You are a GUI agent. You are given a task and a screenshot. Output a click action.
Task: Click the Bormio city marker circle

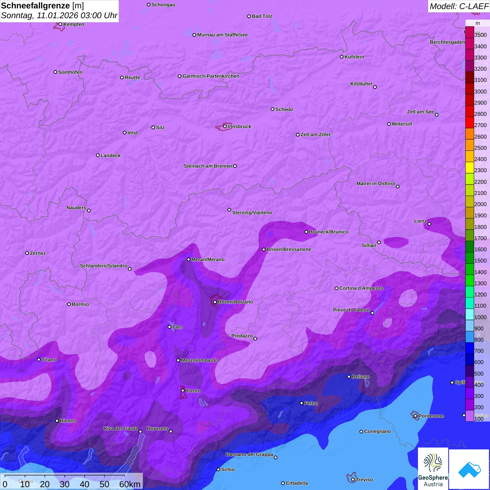pyautogui.click(x=69, y=304)
